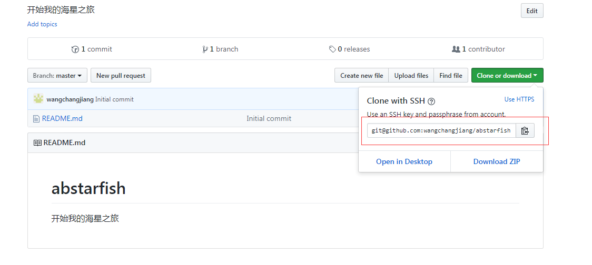Open the Branch: master dropdown
The width and height of the screenshot is (592, 265).
(57, 75)
